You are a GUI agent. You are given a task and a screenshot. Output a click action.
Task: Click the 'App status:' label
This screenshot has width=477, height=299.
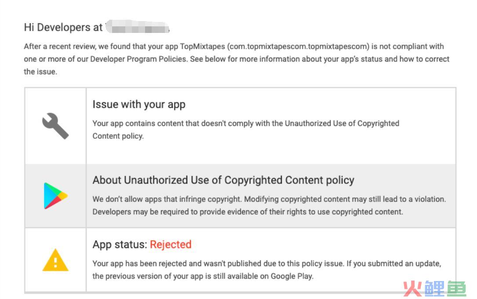click(x=120, y=244)
